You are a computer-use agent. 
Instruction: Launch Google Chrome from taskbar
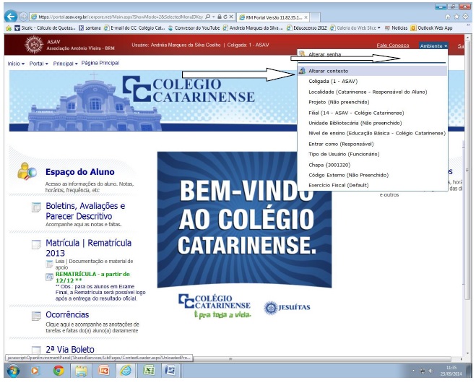point(59,371)
